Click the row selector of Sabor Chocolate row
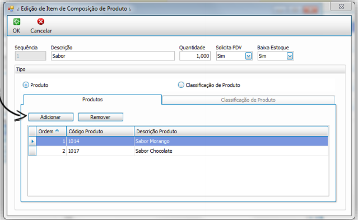Viewport: 358px width, 220px height. click(32, 151)
